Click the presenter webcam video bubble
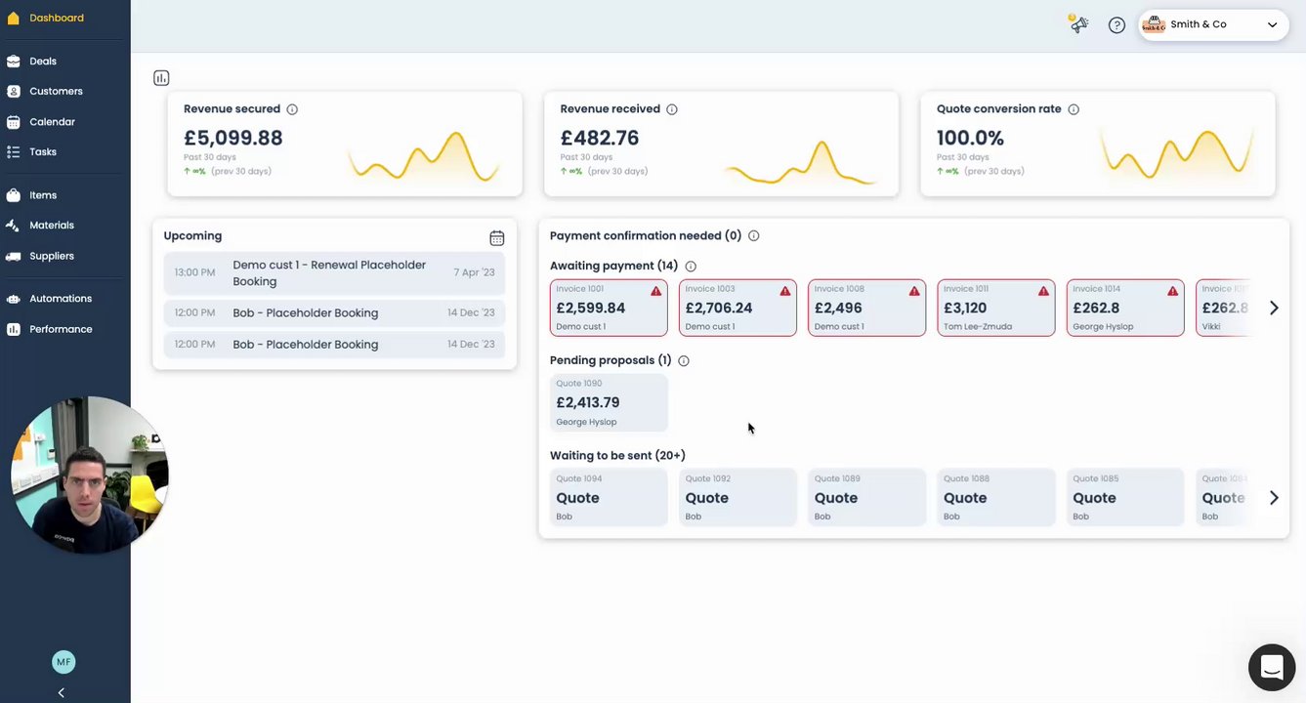Image resolution: width=1306 pixels, height=703 pixels. click(x=90, y=476)
